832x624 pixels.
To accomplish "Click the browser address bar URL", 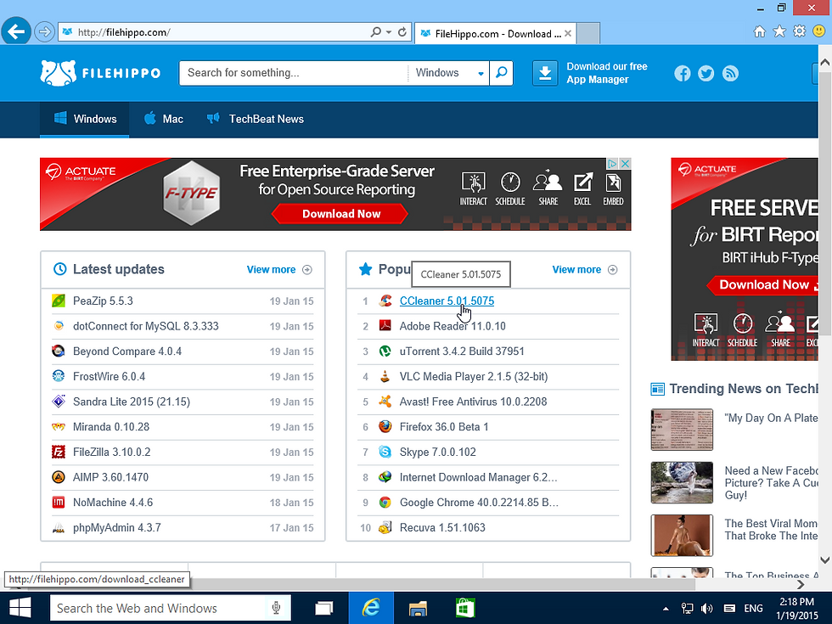I will (212, 32).
